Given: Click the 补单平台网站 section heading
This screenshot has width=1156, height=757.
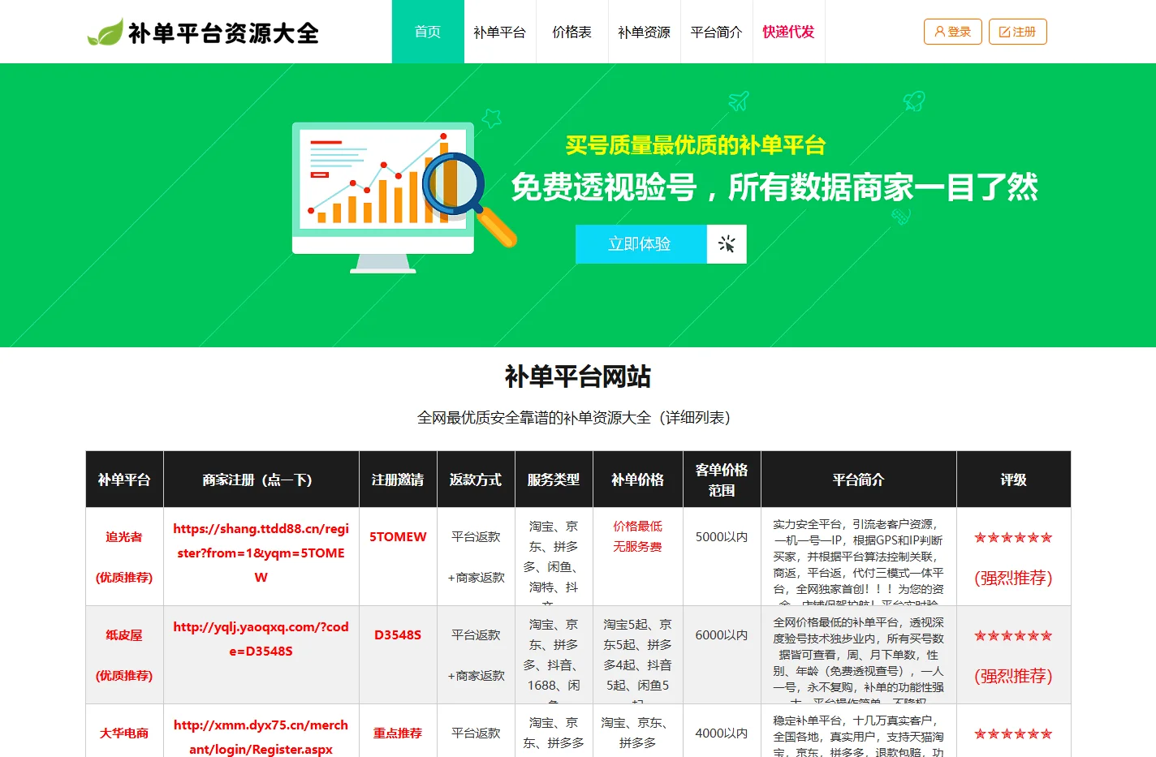Looking at the screenshot, I should (x=578, y=376).
